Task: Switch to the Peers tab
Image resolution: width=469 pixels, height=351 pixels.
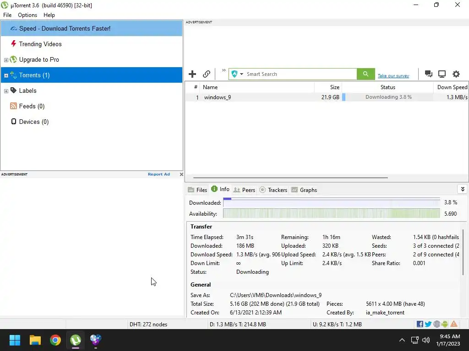Action: 245,190
